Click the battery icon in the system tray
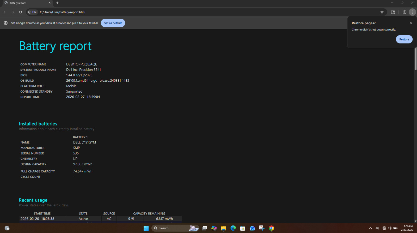Image resolution: width=417 pixels, height=233 pixels. point(395,228)
